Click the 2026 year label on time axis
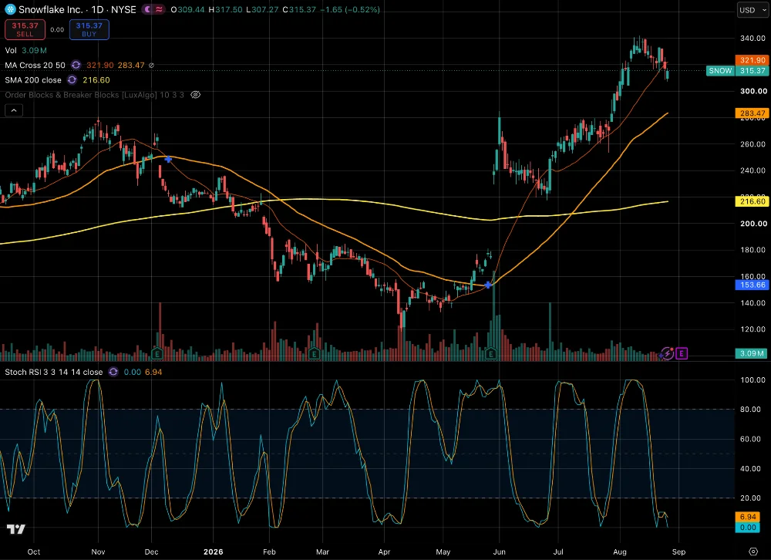The width and height of the screenshot is (771, 560). click(x=214, y=552)
